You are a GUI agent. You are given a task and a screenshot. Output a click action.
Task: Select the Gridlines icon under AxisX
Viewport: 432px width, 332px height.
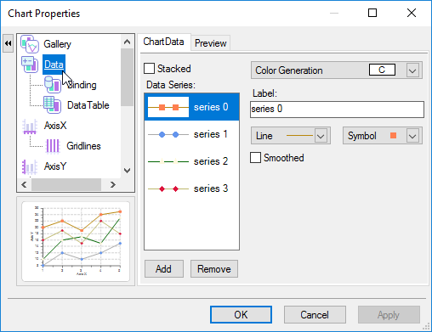pos(53,146)
